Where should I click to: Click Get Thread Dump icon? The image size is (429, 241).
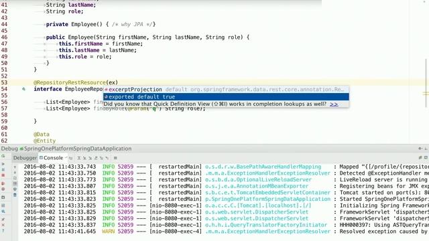tap(3, 197)
